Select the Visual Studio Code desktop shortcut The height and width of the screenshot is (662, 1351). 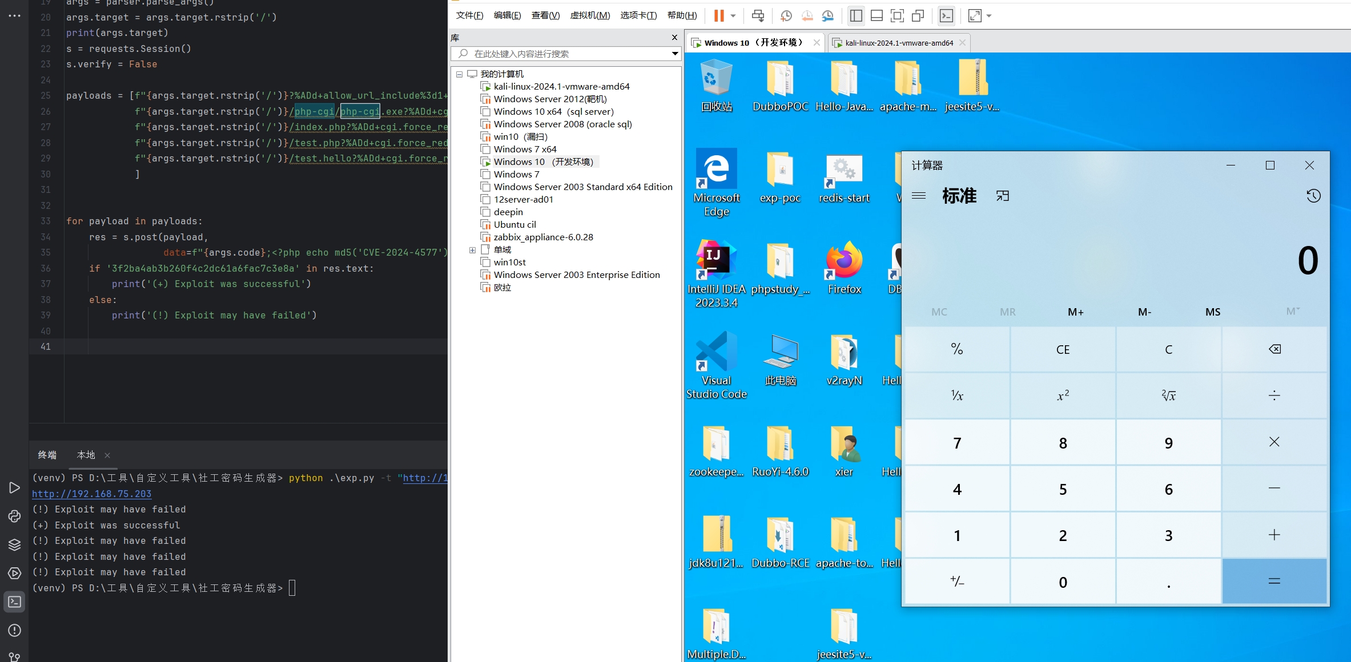pyautogui.click(x=716, y=366)
